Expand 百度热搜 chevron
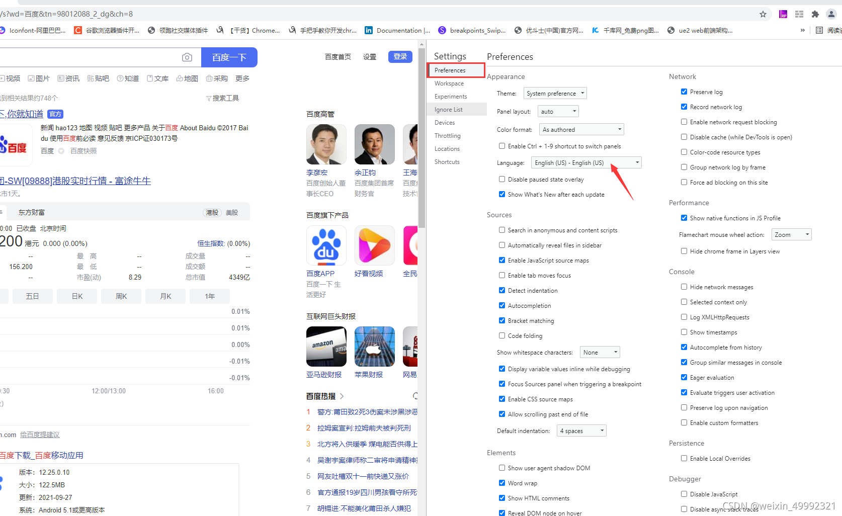The height and width of the screenshot is (516, 842). [x=342, y=396]
